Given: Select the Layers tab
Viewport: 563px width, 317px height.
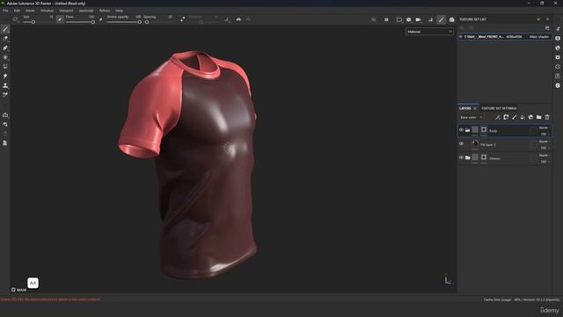Looking at the screenshot, I should [465, 108].
